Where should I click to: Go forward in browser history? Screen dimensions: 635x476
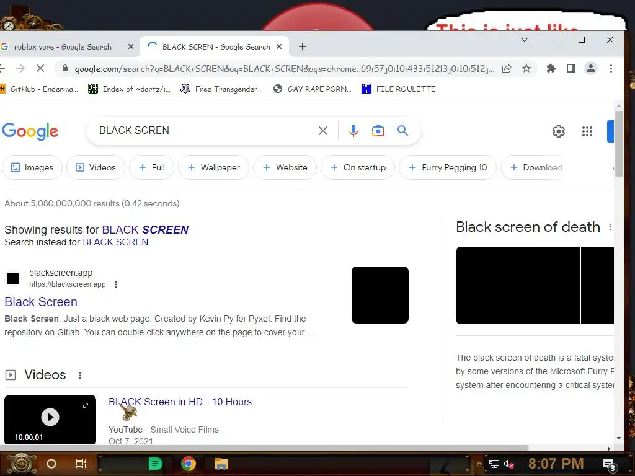pos(20,68)
